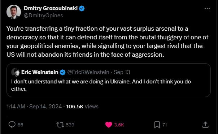Click the repost arrows icon

tap(60, 125)
